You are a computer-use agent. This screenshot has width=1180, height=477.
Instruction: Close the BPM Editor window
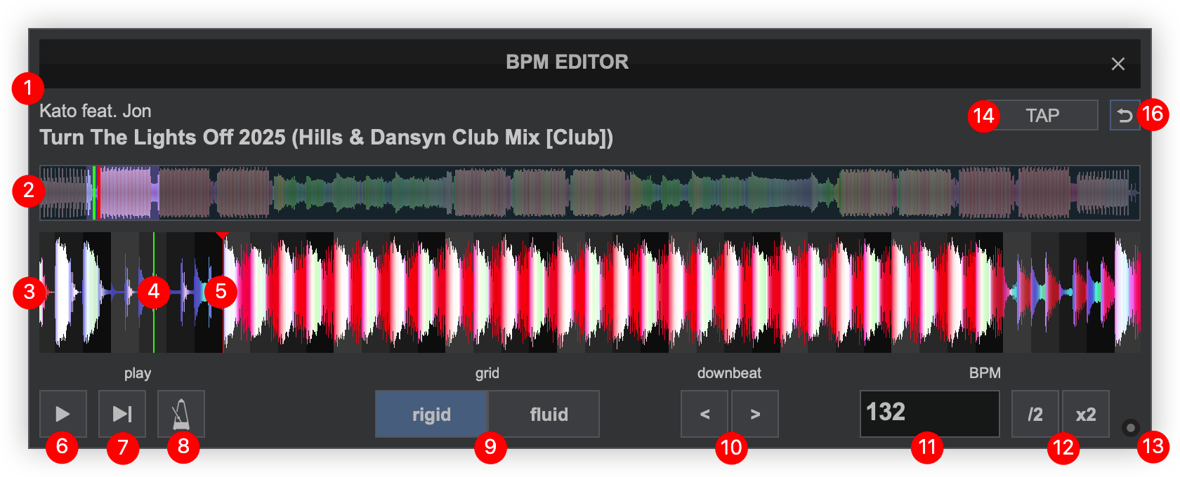pyautogui.click(x=1117, y=64)
